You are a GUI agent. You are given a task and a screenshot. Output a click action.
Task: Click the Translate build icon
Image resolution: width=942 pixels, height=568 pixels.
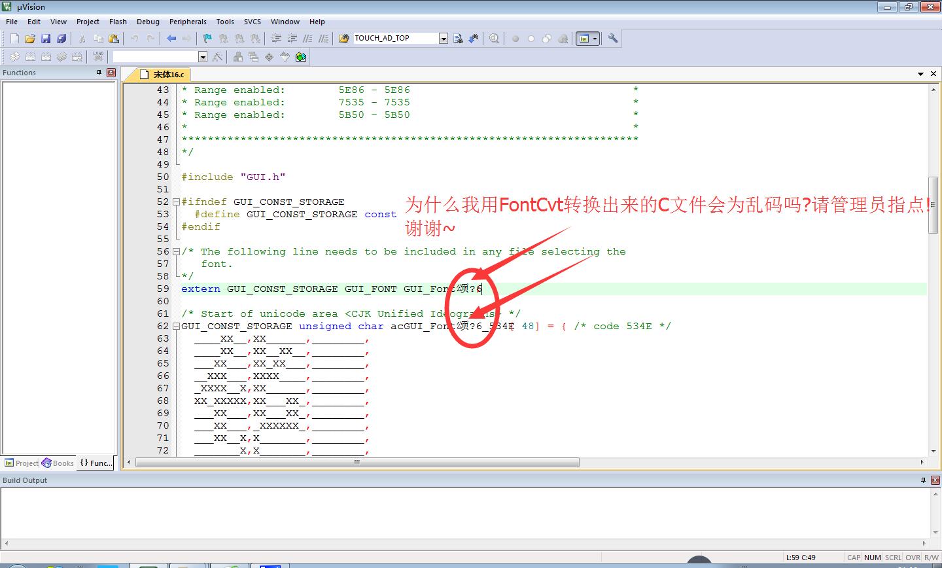[14, 57]
